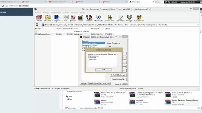This screenshot has width=202, height=113.
Task: Open the Opciones menu
Action: tap(75, 13)
